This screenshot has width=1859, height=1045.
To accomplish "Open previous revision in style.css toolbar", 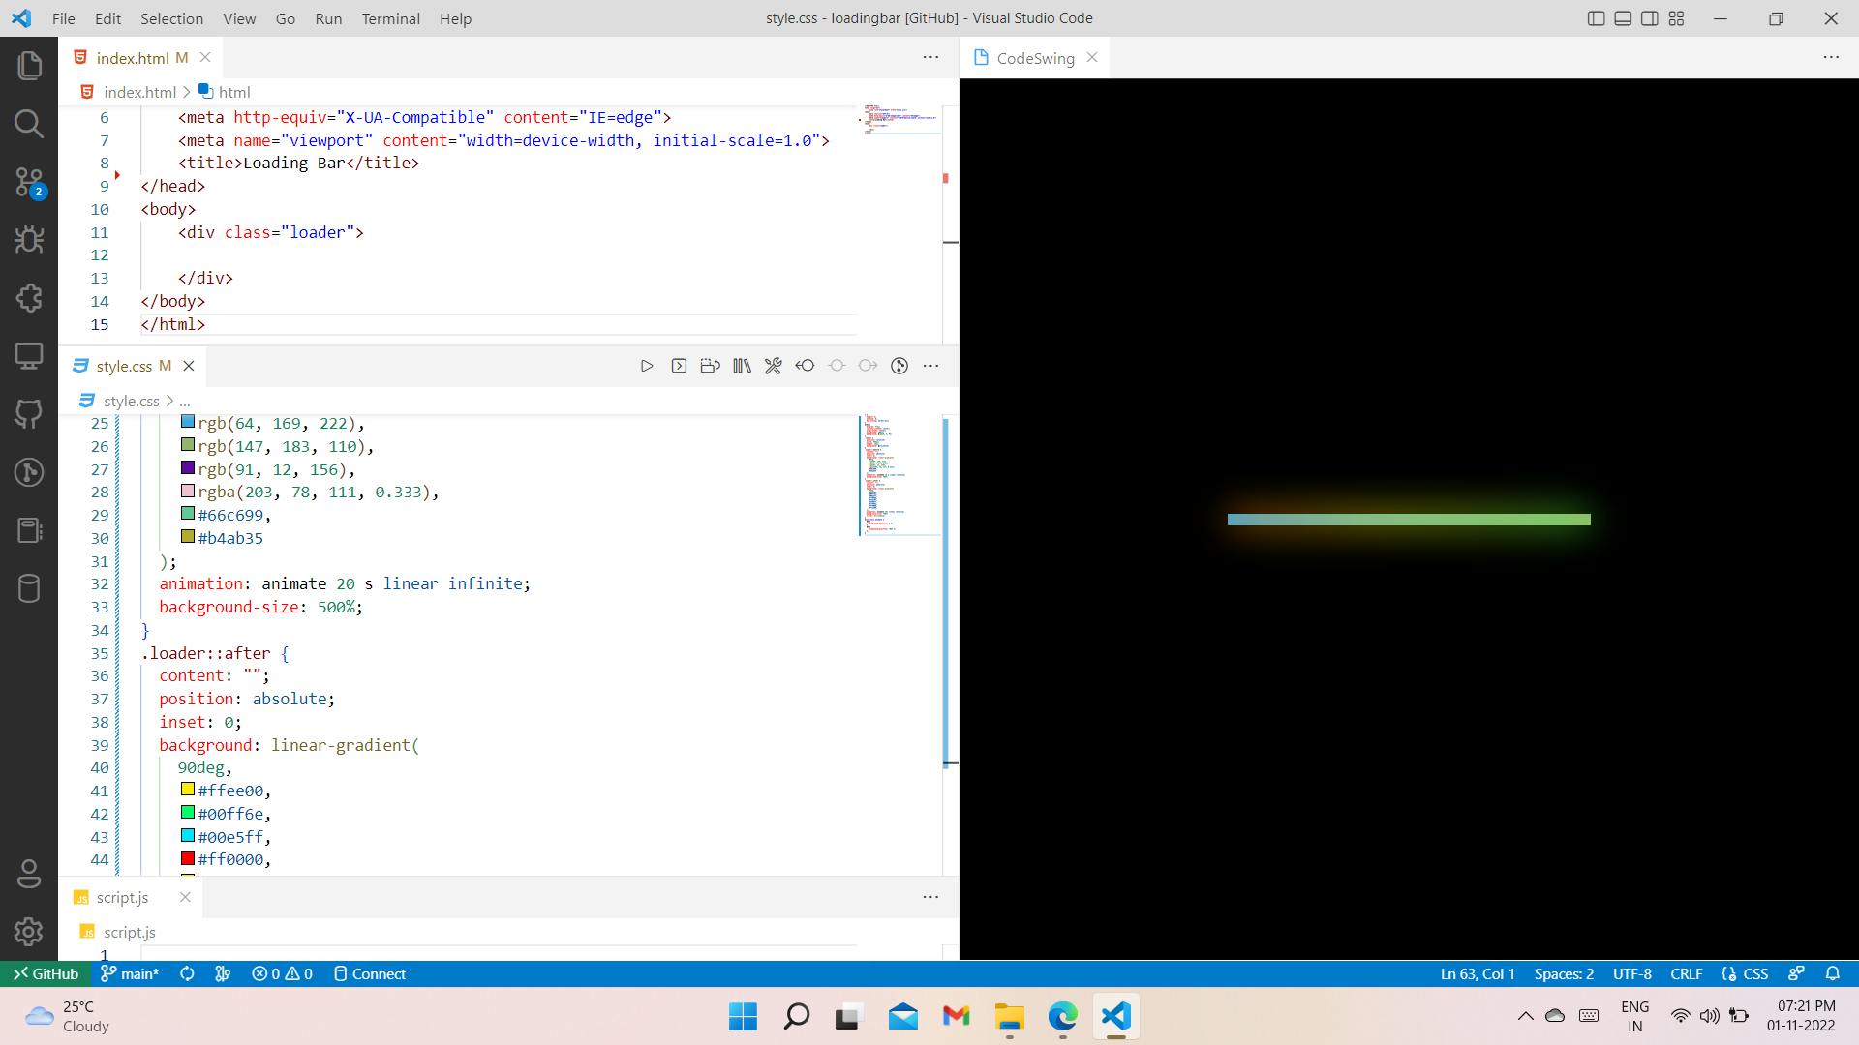I will coord(805,366).
